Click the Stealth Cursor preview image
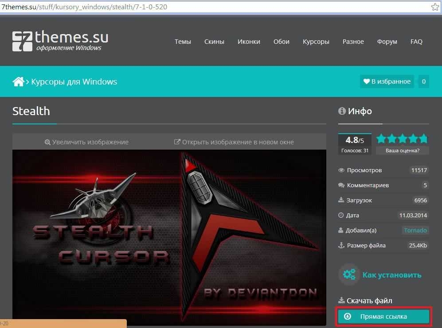 (169, 235)
